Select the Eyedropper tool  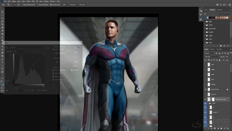tap(2, 31)
